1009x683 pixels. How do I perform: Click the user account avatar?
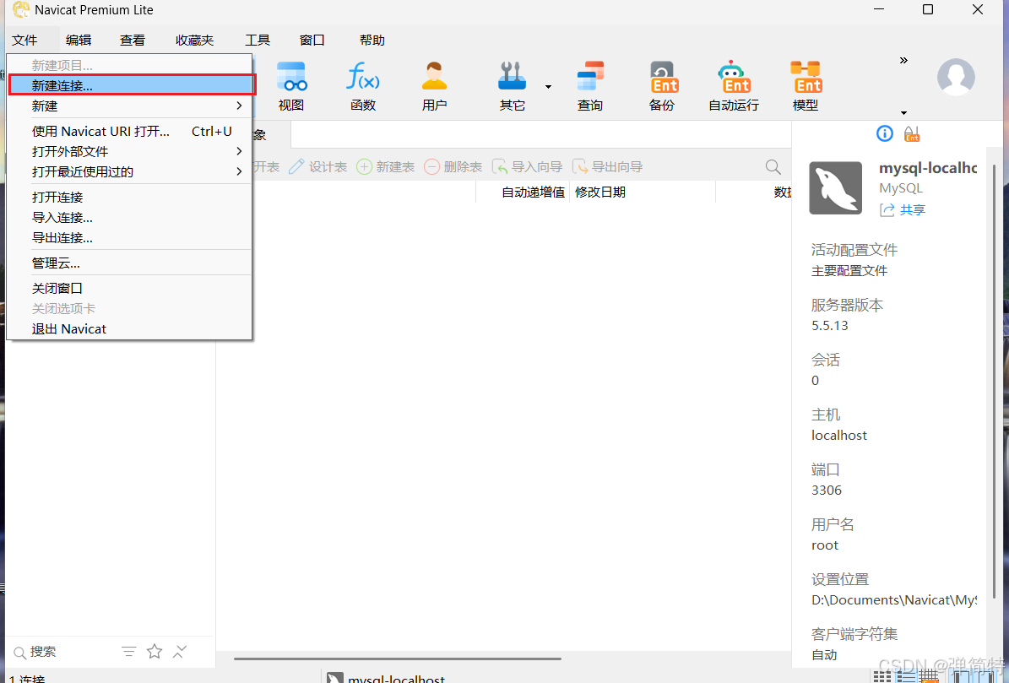pyautogui.click(x=956, y=77)
